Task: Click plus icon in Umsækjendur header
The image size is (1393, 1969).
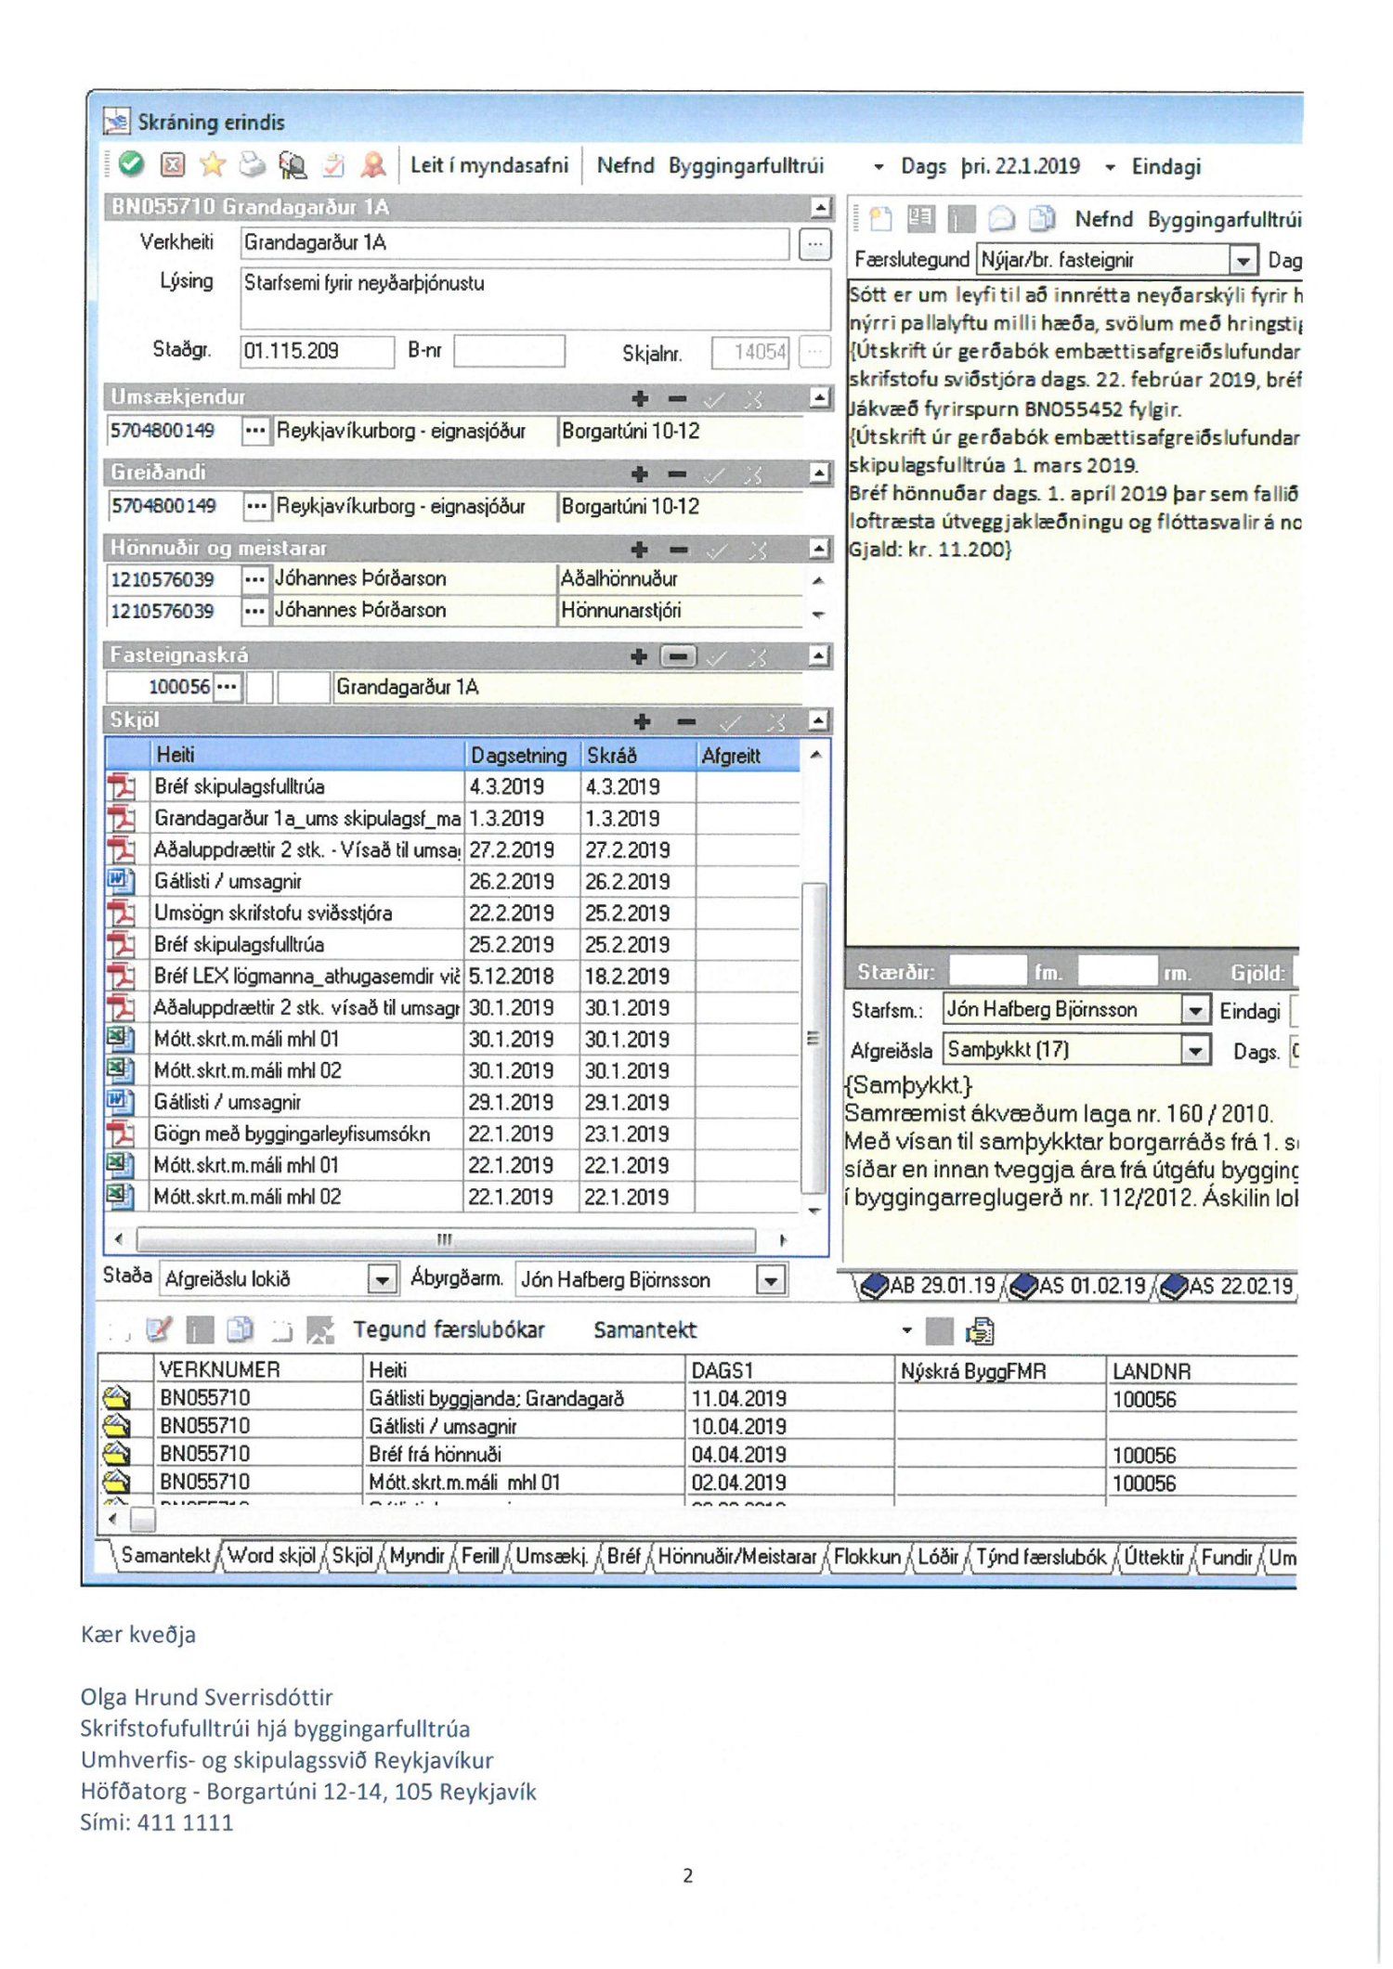Action: pyautogui.click(x=640, y=399)
